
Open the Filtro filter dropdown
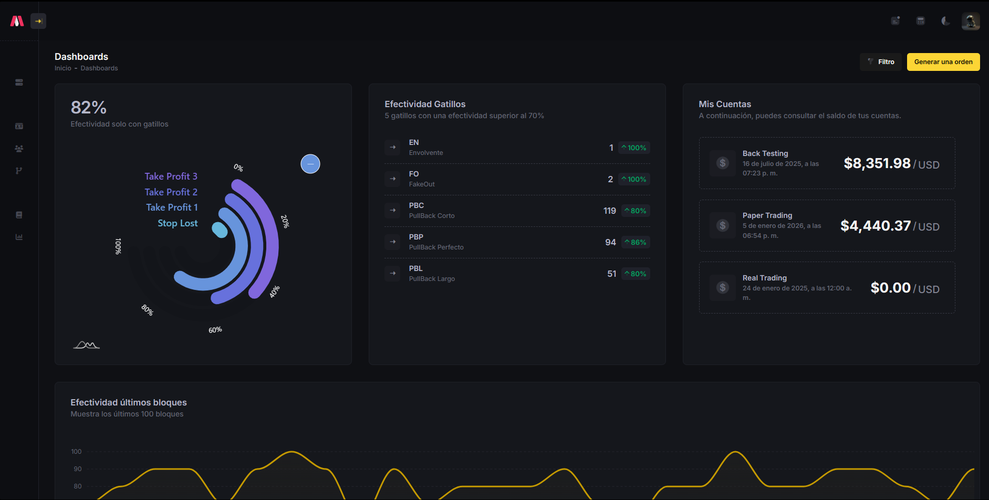click(x=881, y=62)
